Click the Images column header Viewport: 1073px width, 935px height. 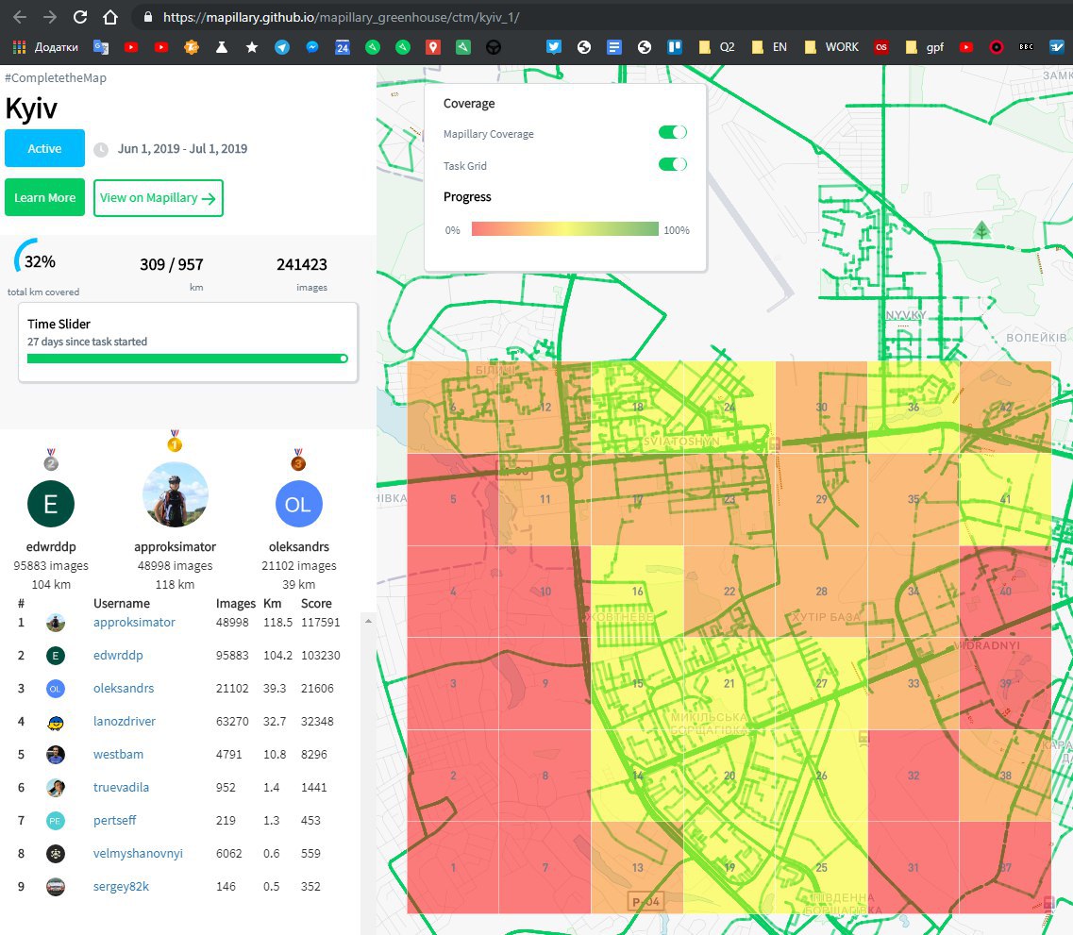tap(235, 603)
